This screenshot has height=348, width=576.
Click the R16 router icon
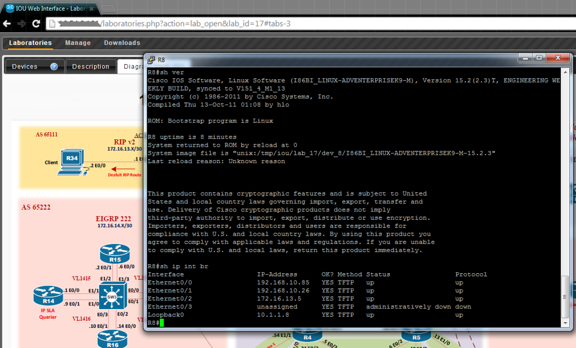coord(112,339)
